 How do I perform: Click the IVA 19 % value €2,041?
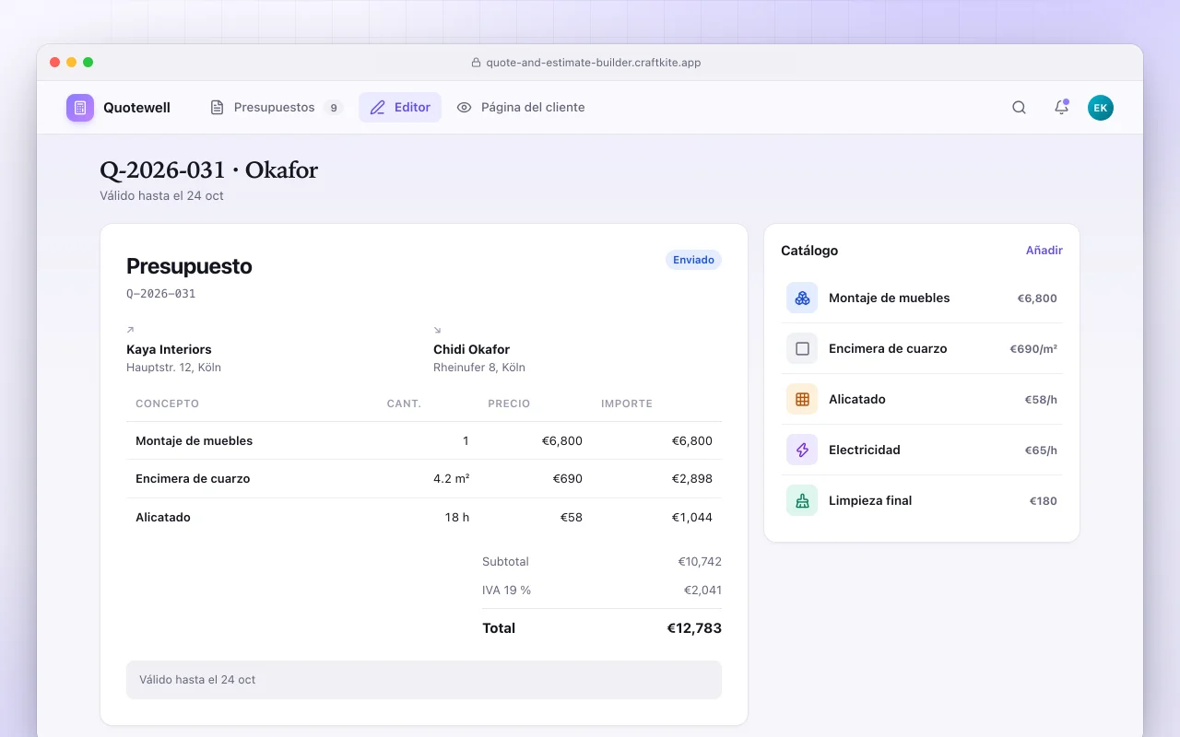(x=702, y=591)
